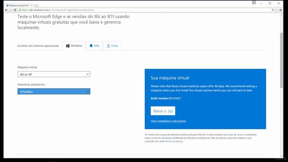Select the Windows operating system tab
The image size is (288, 162).
click(x=74, y=46)
